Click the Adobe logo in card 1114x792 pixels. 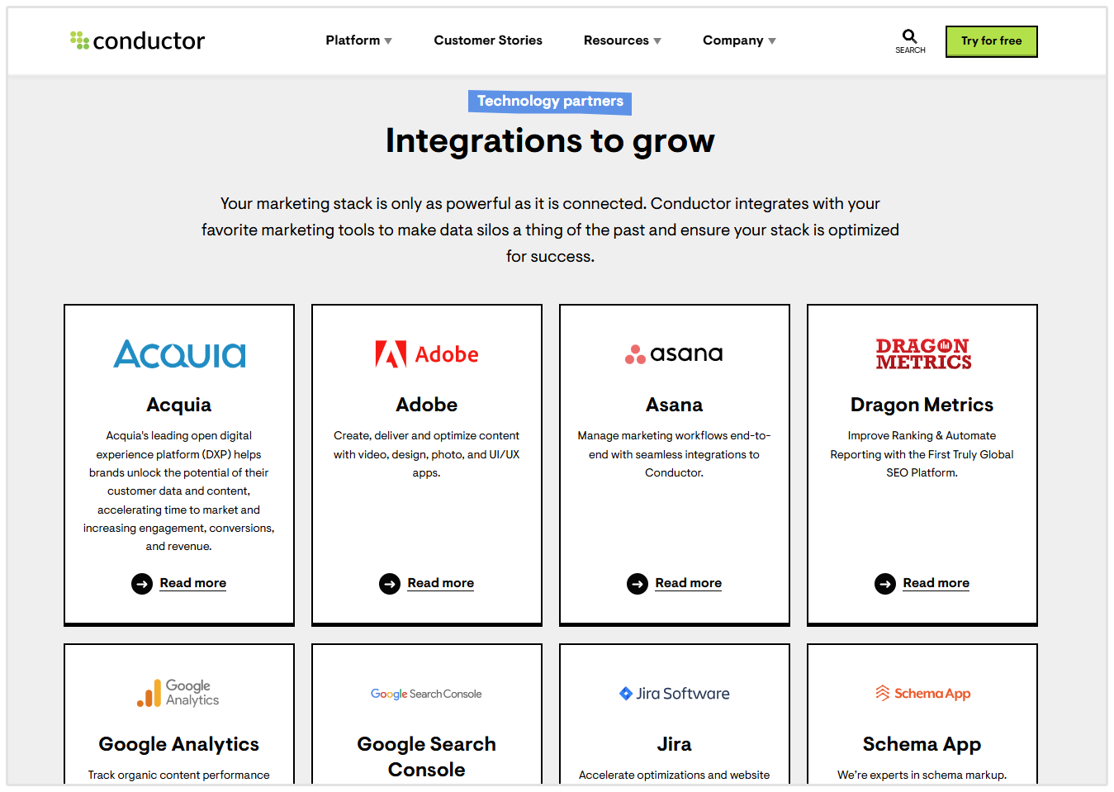(x=427, y=354)
